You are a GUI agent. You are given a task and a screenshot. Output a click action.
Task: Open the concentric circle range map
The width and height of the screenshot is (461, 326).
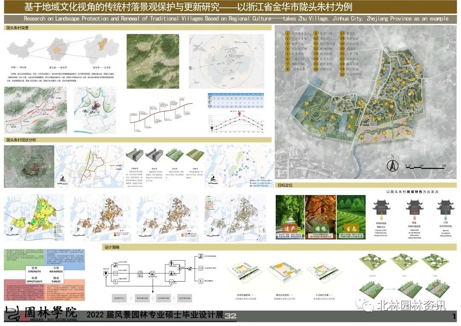(226, 61)
